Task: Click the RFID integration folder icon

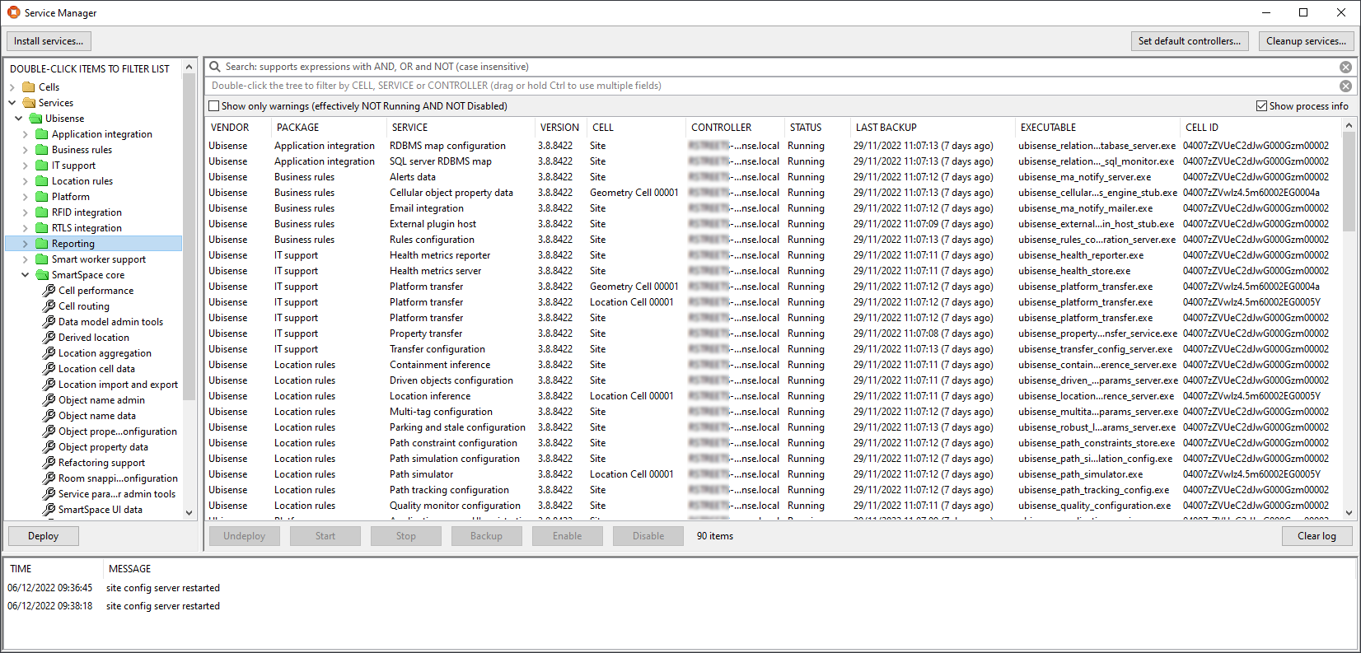Action: point(42,212)
